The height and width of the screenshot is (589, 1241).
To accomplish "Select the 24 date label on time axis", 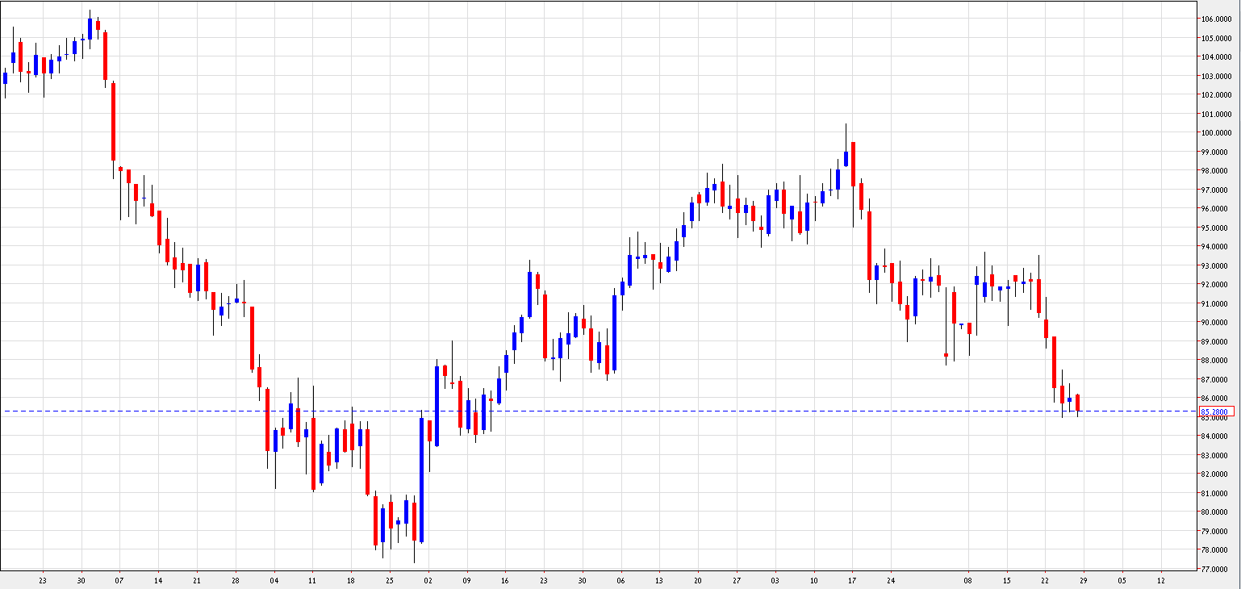I will 891,580.
